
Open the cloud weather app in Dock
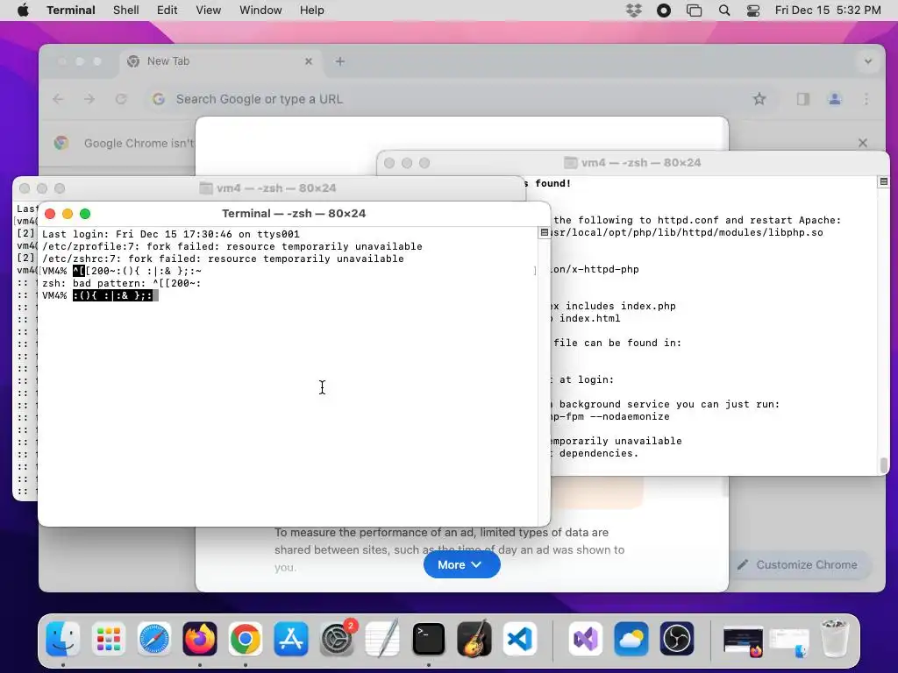631,639
